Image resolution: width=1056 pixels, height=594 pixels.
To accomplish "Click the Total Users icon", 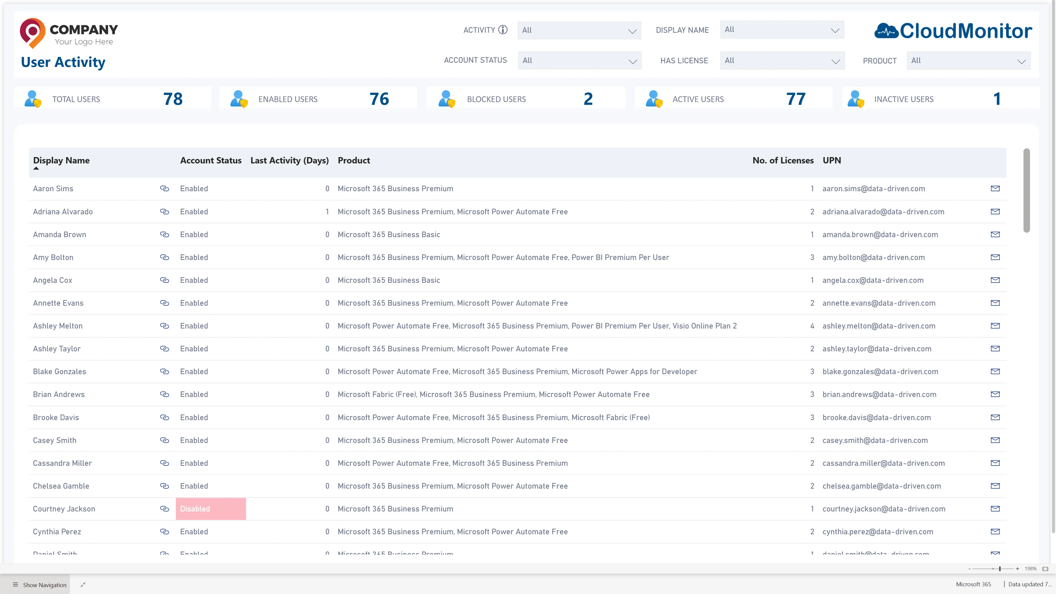I will (x=33, y=99).
